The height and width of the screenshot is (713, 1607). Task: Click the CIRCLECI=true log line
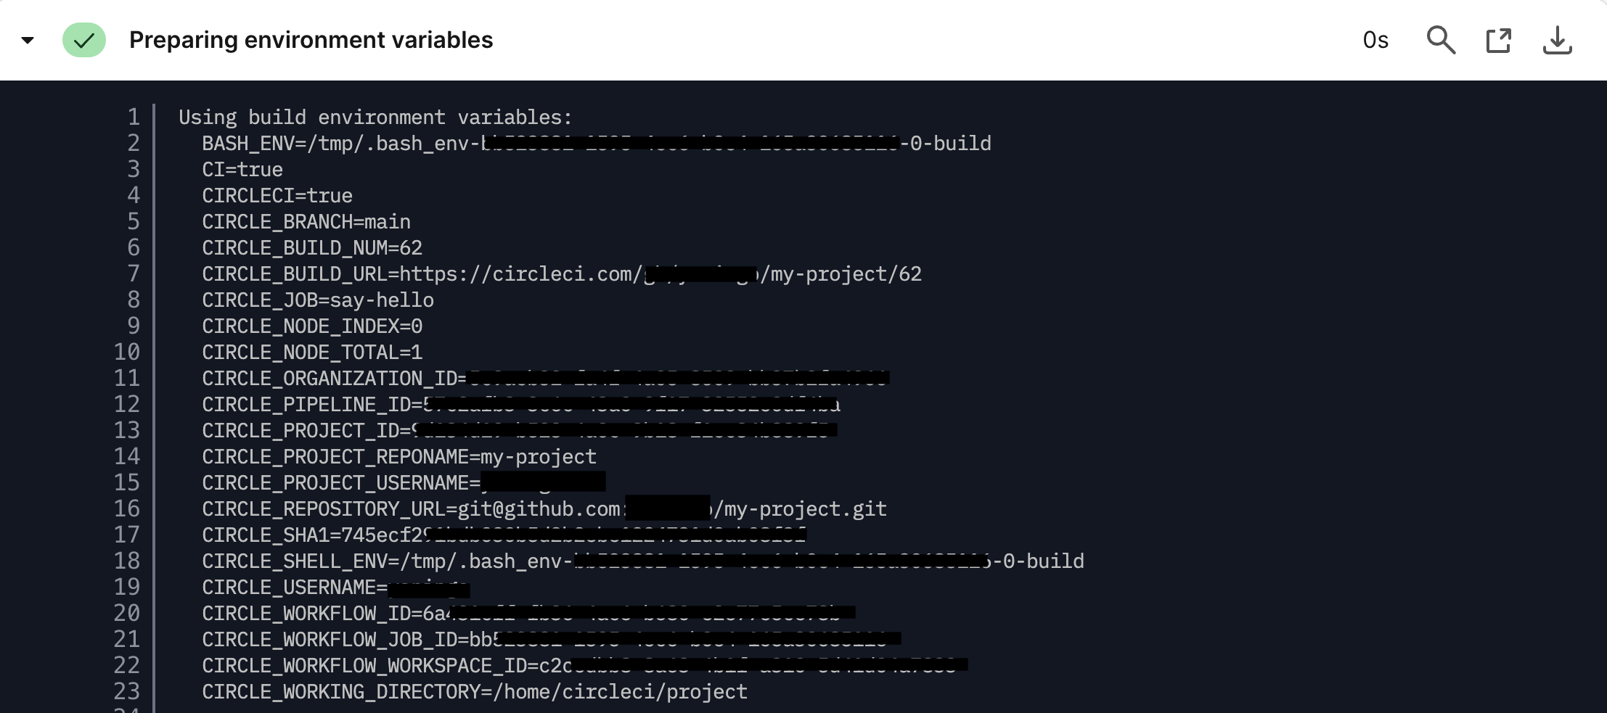(x=277, y=195)
